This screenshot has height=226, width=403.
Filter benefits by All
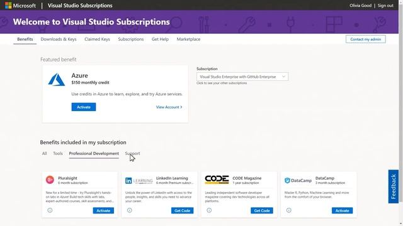(x=45, y=153)
